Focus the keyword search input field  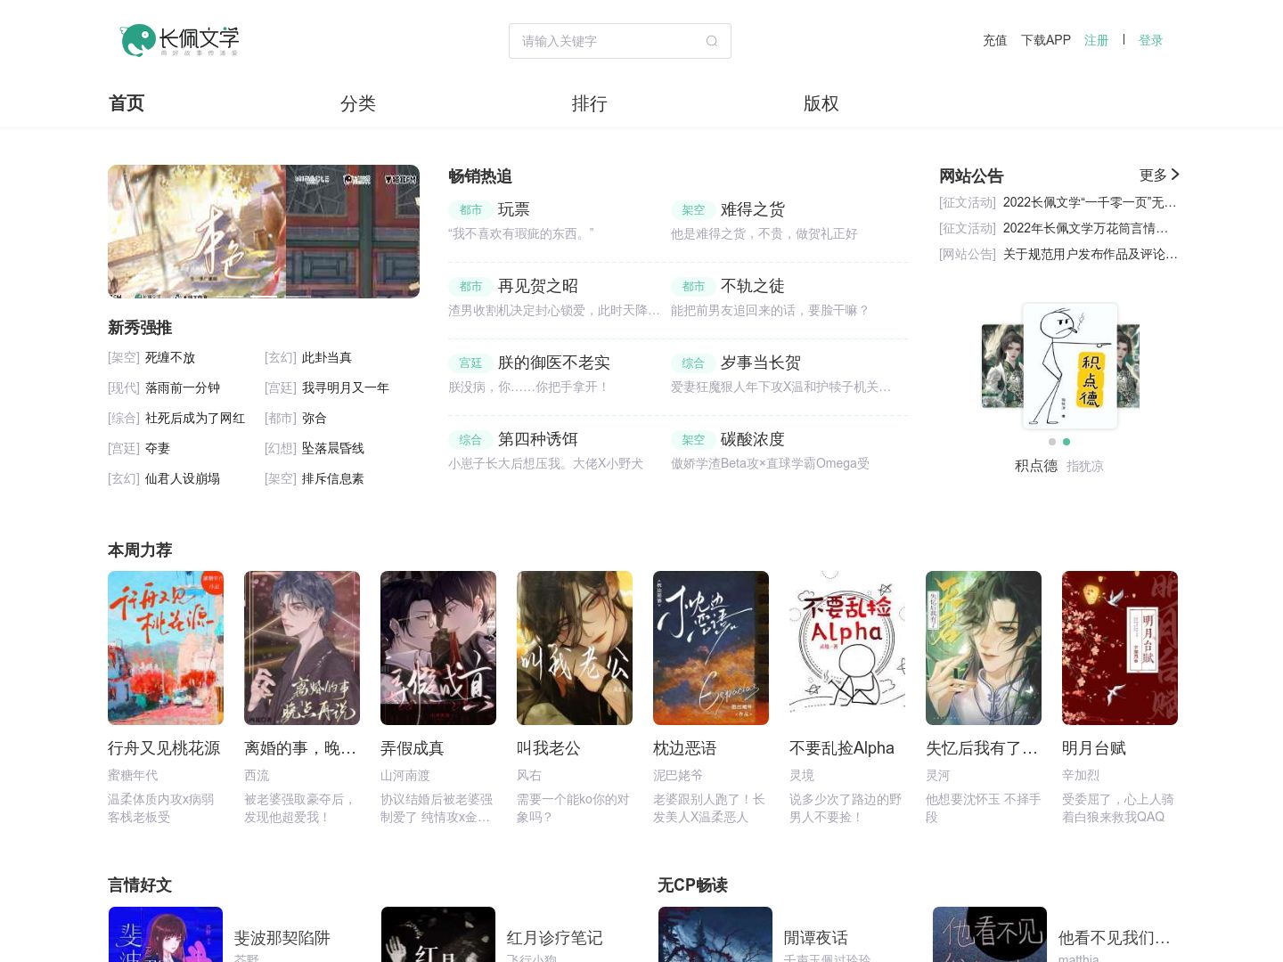click(x=606, y=41)
